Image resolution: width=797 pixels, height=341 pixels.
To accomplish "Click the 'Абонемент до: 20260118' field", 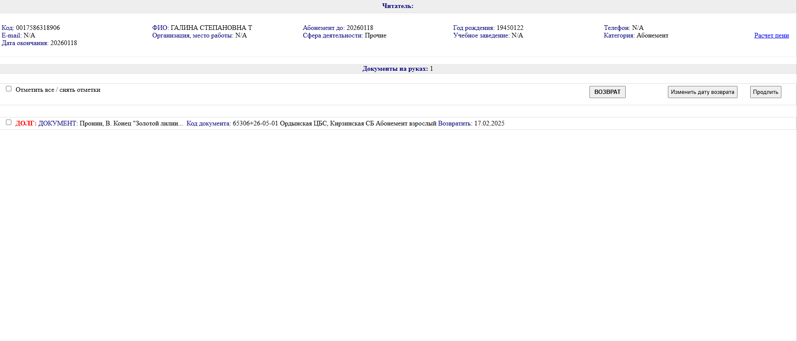I will [x=338, y=28].
